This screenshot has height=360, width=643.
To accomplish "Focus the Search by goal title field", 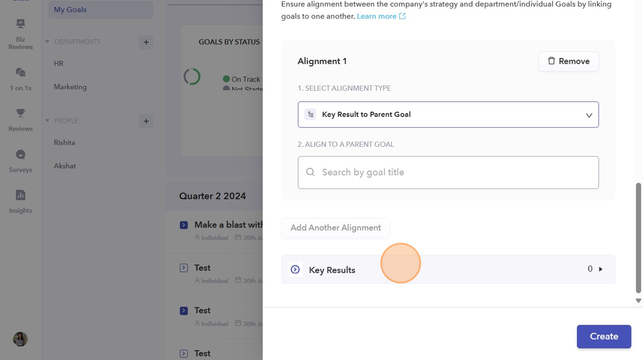I will pyautogui.click(x=448, y=173).
